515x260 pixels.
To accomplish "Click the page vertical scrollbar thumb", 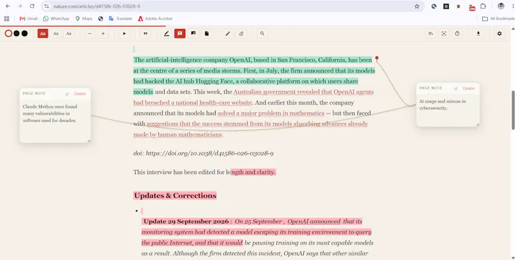I will [x=513, y=110].
